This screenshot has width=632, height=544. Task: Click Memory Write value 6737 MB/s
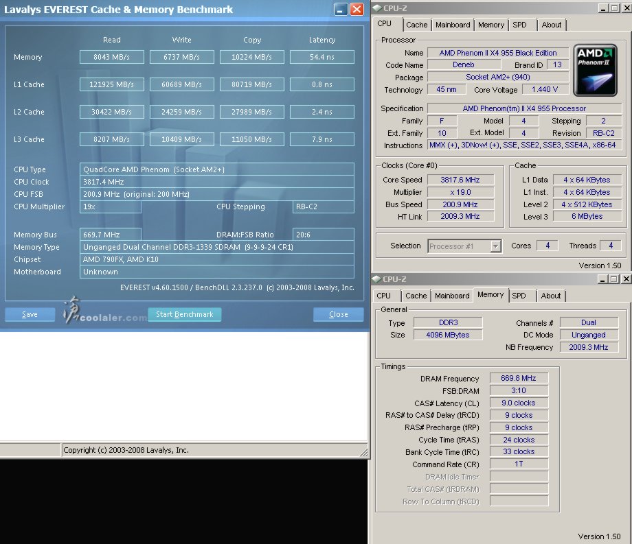pyautogui.click(x=182, y=57)
